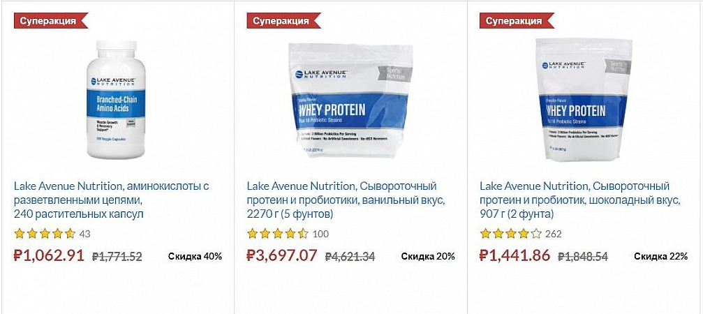Screen dimensions: 703x314
Task: Click the Скидка 22% discount label
Action: point(660,256)
